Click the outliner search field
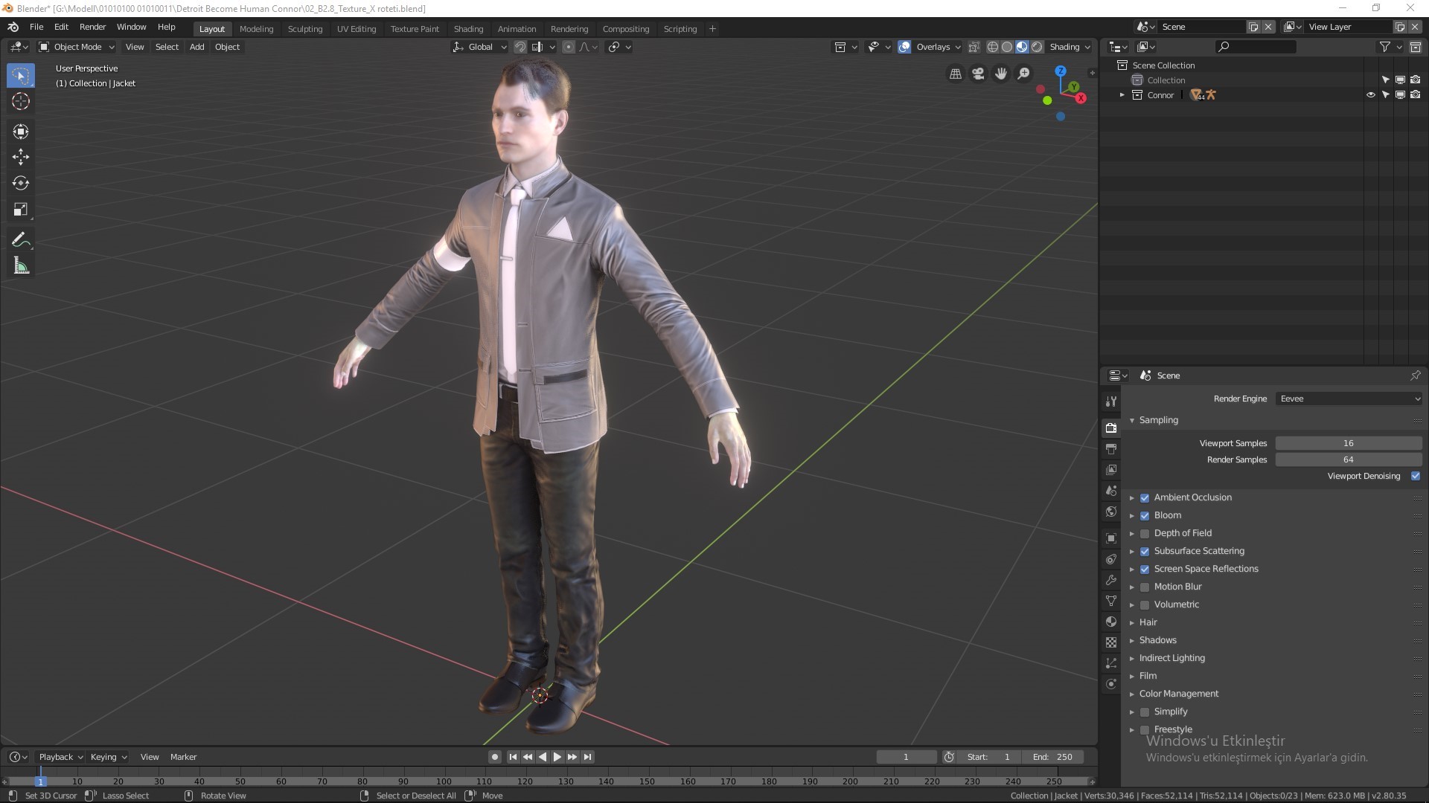The width and height of the screenshot is (1429, 803). click(x=1256, y=47)
